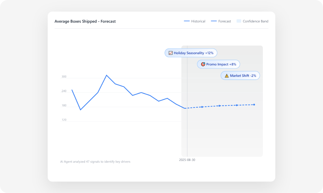Image resolution: width=323 pixels, height=193 pixels.
Task: Toggle the Historical series legend label
Action: click(198, 21)
